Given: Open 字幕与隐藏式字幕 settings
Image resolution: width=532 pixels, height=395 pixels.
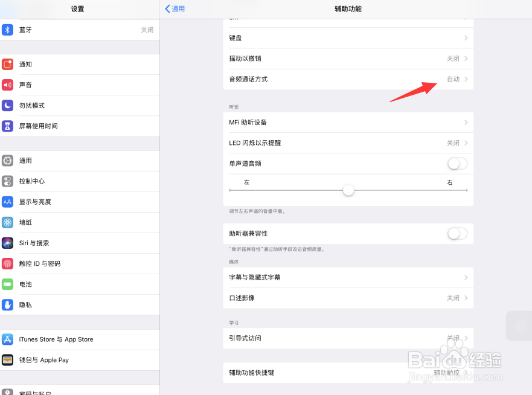Looking at the screenshot, I should tap(348, 277).
